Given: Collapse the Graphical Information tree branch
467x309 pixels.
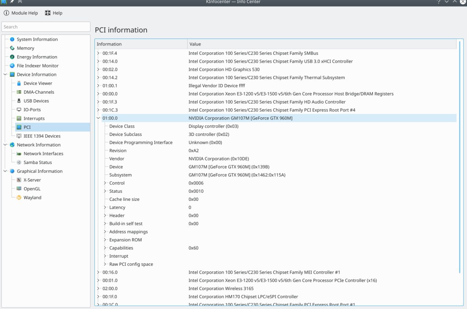Looking at the screenshot, I should 5,171.
